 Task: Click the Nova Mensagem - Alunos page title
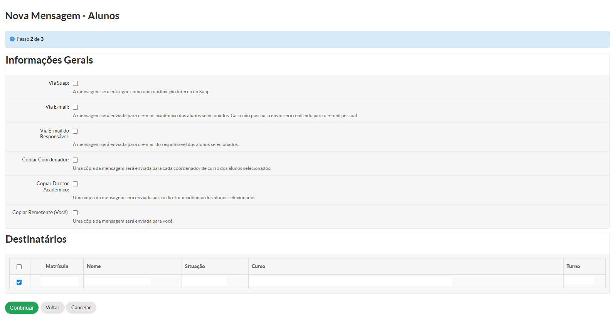[x=62, y=16]
